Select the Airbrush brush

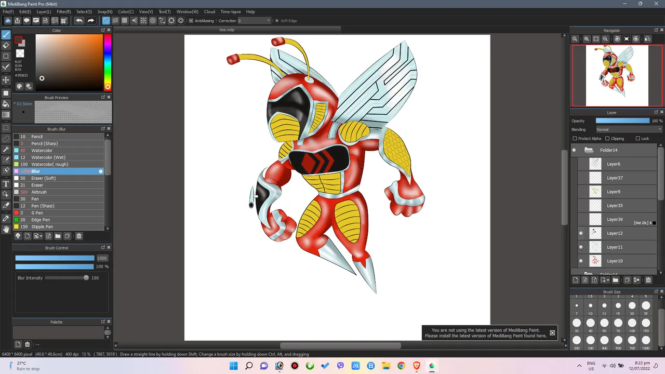(x=58, y=192)
